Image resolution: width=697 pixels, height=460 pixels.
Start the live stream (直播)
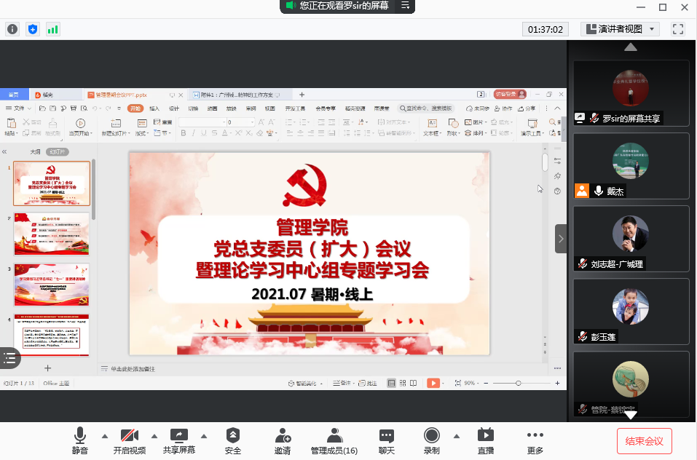pyautogui.click(x=485, y=440)
